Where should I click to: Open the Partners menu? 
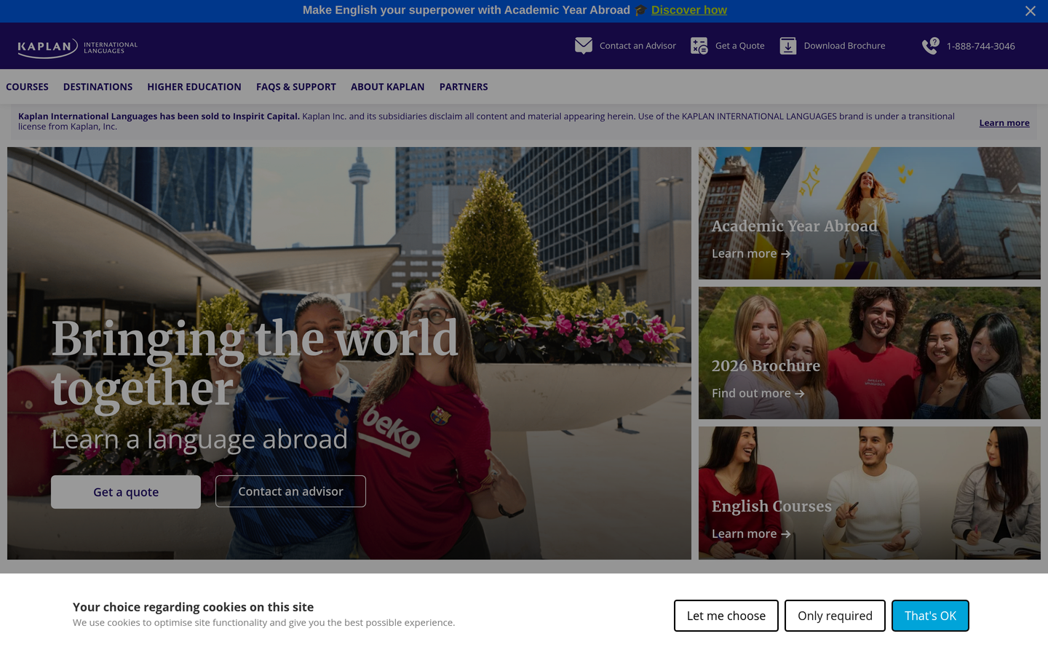coord(464,87)
